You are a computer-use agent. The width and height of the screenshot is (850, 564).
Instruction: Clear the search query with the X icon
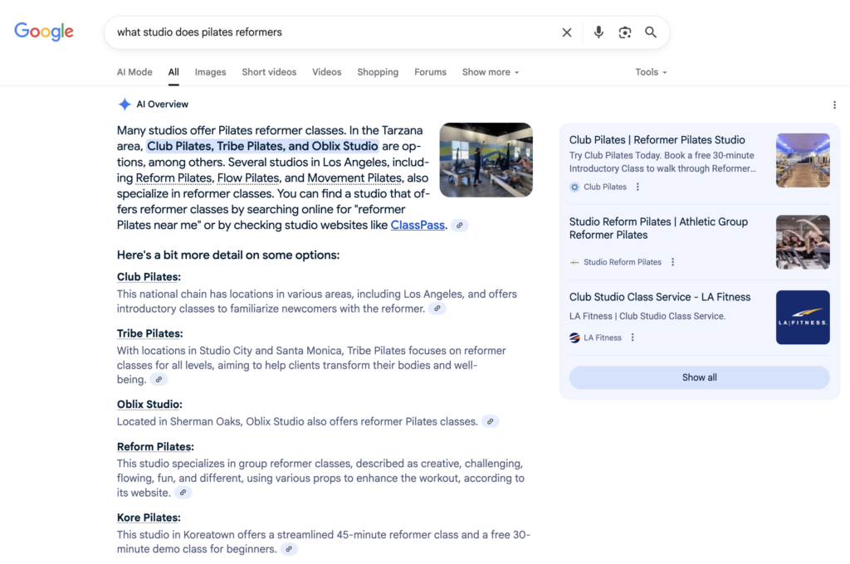[x=566, y=32]
